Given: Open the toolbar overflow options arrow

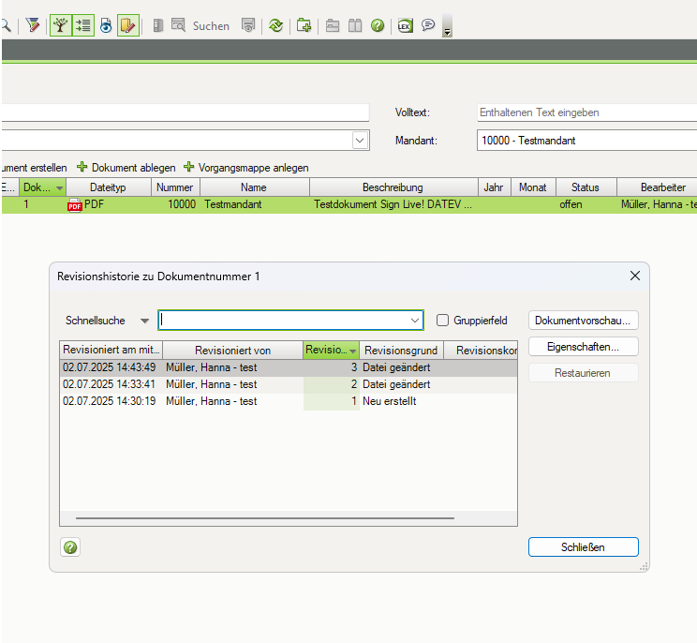Looking at the screenshot, I should tap(447, 26).
